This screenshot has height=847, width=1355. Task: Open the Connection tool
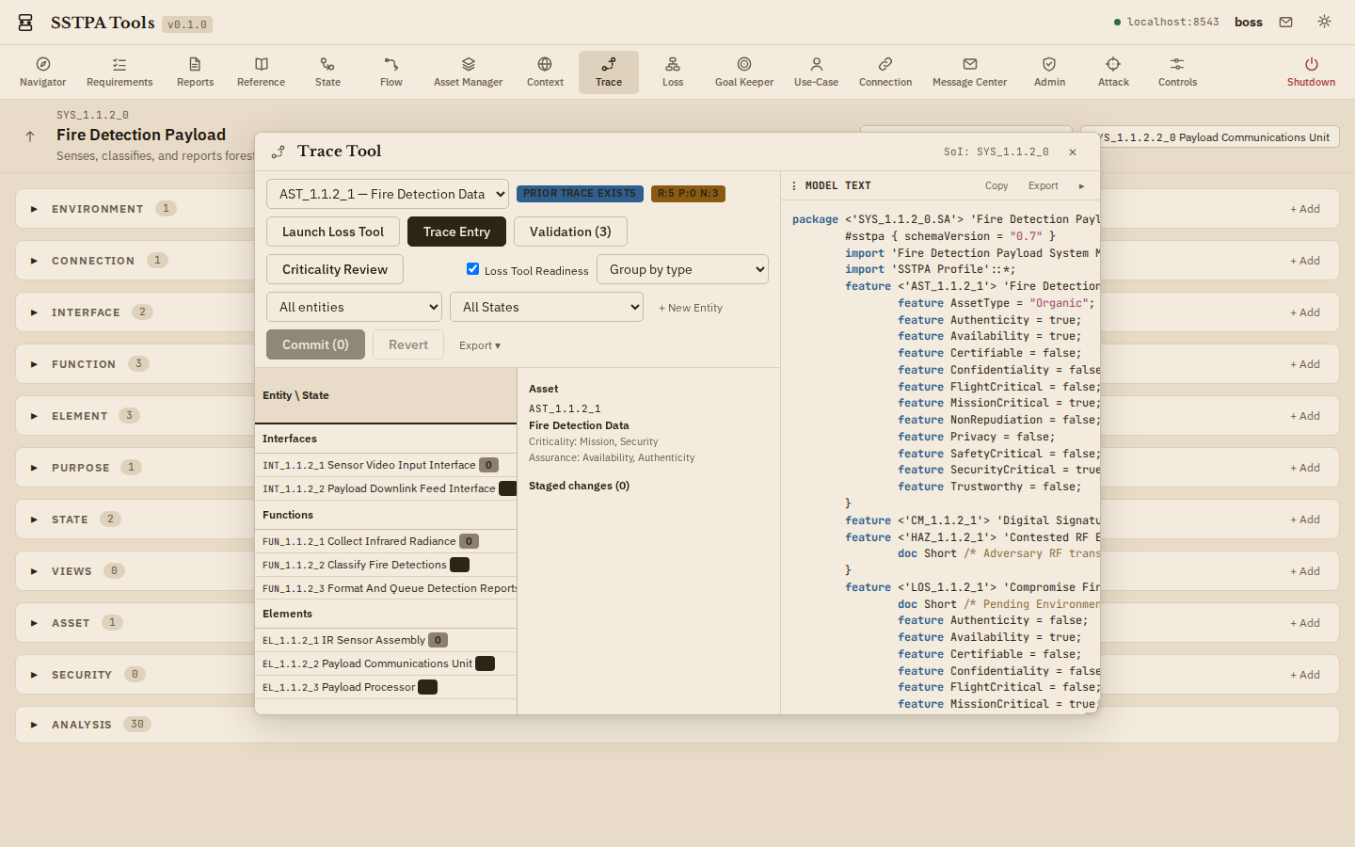point(885,72)
